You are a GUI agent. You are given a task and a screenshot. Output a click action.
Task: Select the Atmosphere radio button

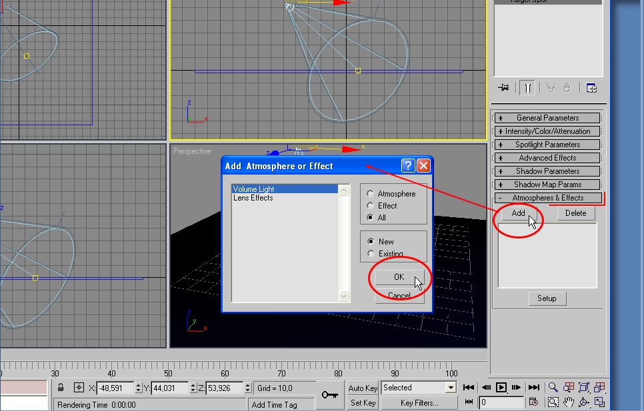[x=370, y=194]
